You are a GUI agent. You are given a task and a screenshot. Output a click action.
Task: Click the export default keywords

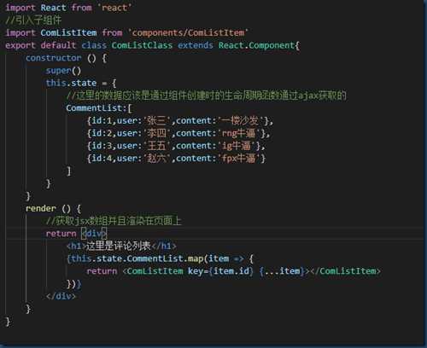(40, 45)
